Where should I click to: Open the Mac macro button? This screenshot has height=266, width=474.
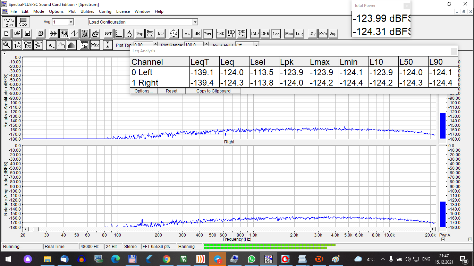point(289,34)
